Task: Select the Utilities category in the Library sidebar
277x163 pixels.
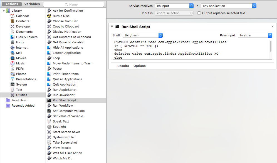Action: pos(23,95)
